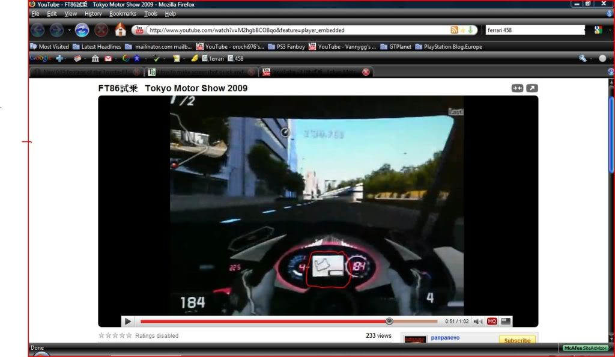The width and height of the screenshot is (615, 357).
Task: Open the Home page via house icon
Action: click(x=120, y=30)
